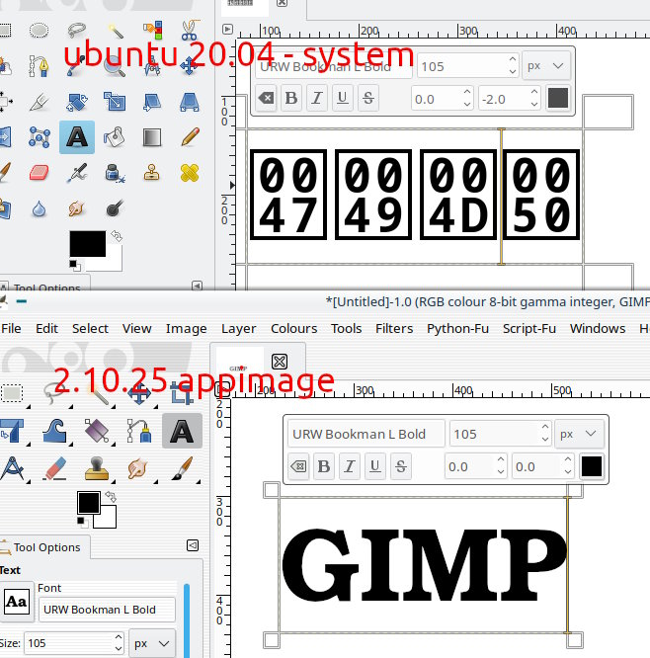Select the Heal bandage tool
The image size is (650, 658).
(x=190, y=173)
